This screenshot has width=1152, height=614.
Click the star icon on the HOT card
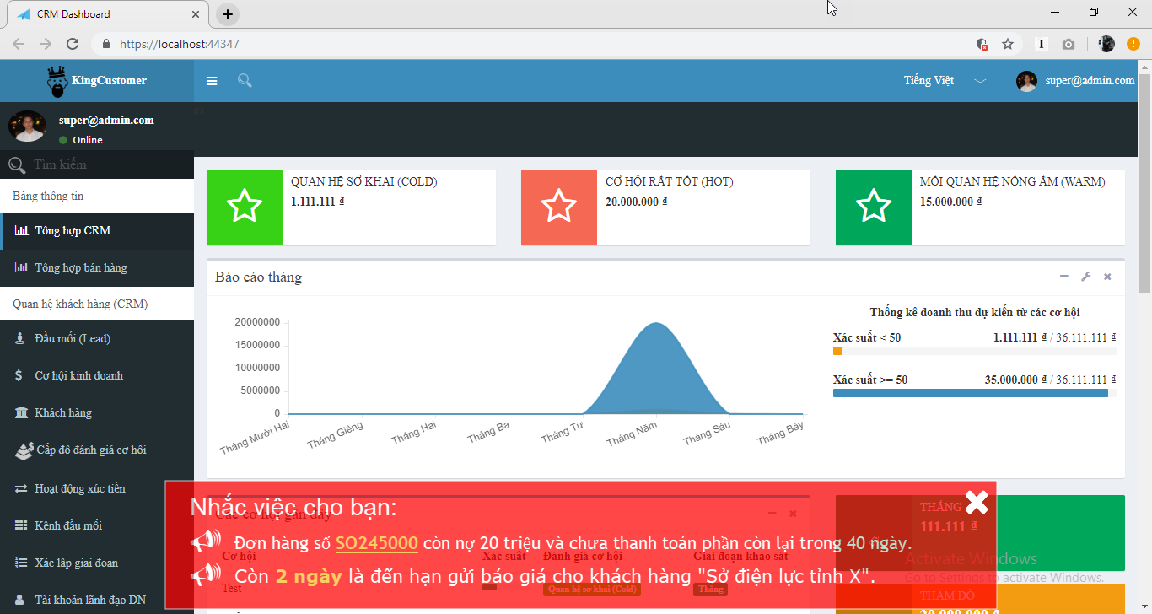pyautogui.click(x=558, y=207)
